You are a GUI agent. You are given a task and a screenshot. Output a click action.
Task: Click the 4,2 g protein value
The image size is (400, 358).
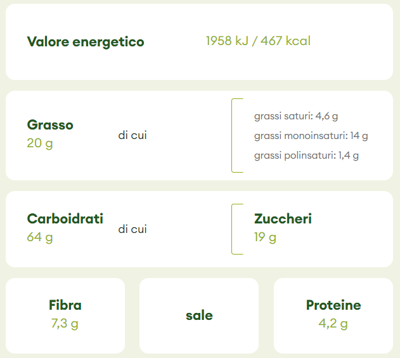pos(333,324)
